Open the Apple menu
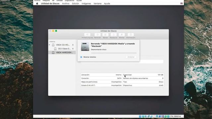 (37, 4)
